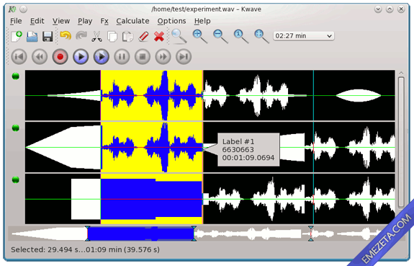
Task: Open the Calculate menu
Action: [x=132, y=21]
